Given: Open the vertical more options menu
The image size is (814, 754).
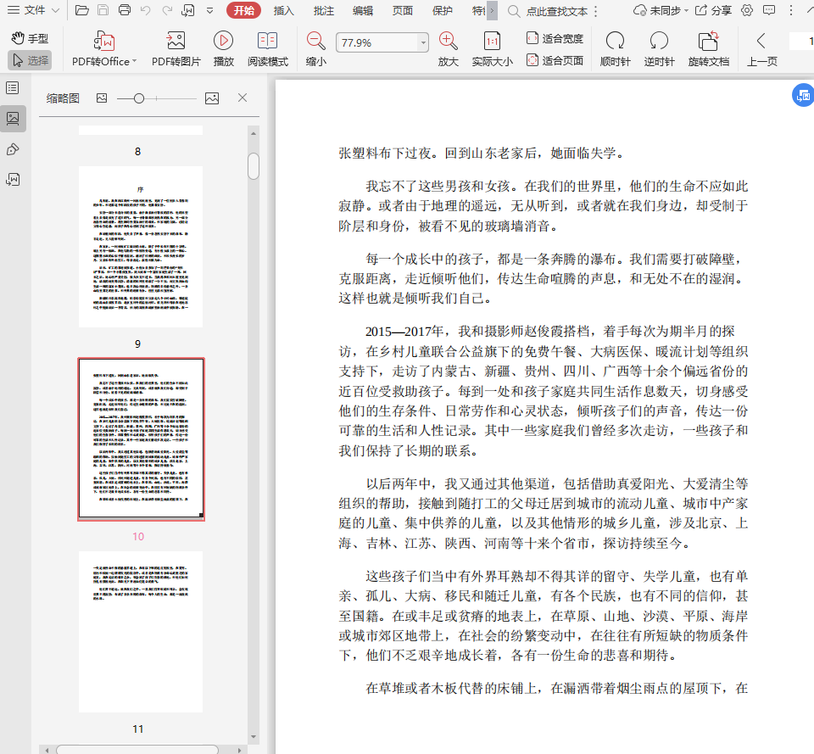Looking at the screenshot, I should tap(790, 10).
